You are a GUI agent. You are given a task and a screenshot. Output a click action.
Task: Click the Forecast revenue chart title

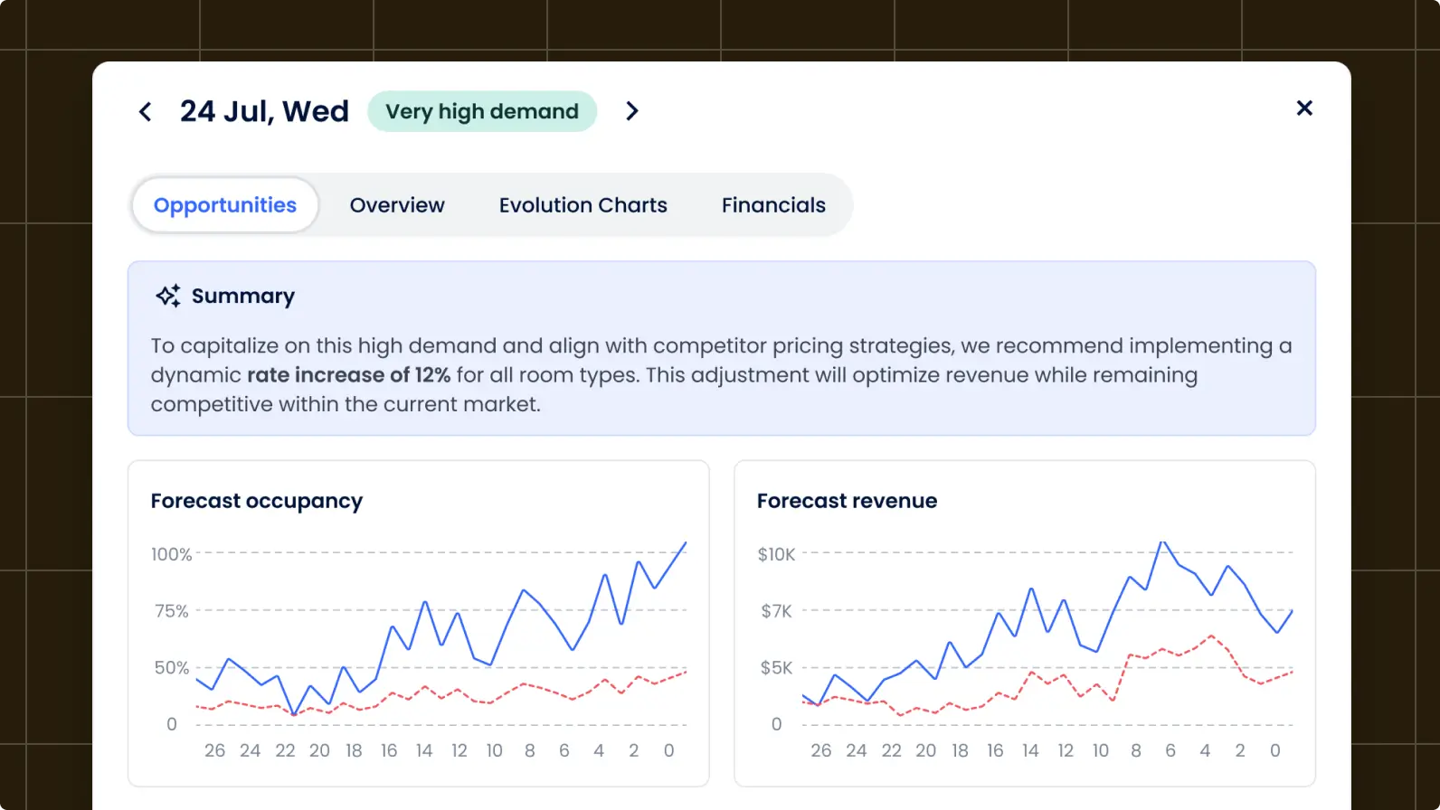(847, 501)
